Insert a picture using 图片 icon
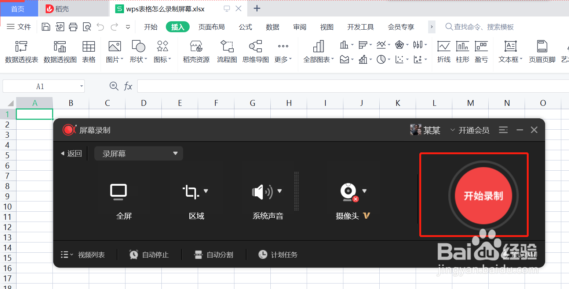The width and height of the screenshot is (569, 289). pyautogui.click(x=114, y=51)
